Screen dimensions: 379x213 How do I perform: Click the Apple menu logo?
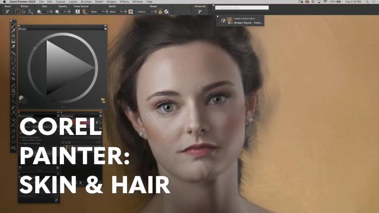pos(4,2)
